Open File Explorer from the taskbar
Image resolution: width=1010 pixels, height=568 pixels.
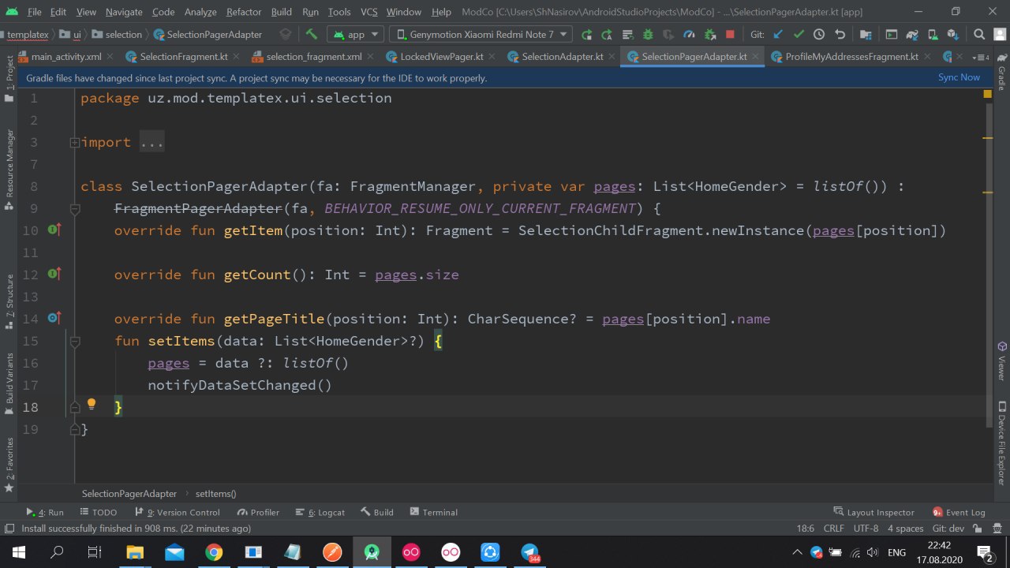tap(135, 552)
